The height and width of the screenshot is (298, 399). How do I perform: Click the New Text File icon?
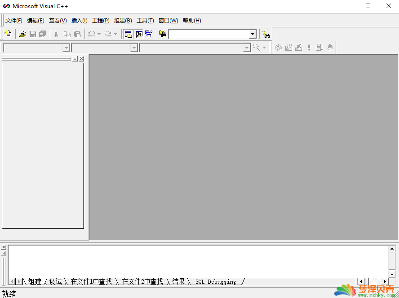pyautogui.click(x=8, y=34)
